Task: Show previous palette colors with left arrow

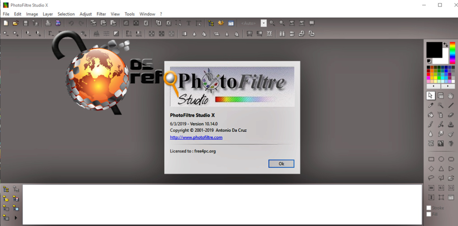Action: point(433,86)
